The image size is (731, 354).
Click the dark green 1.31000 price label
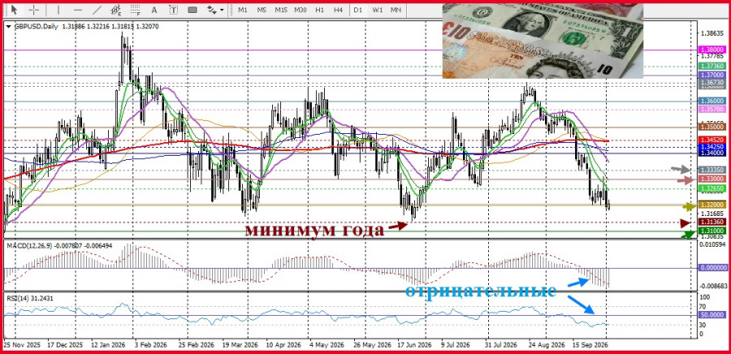click(x=712, y=231)
